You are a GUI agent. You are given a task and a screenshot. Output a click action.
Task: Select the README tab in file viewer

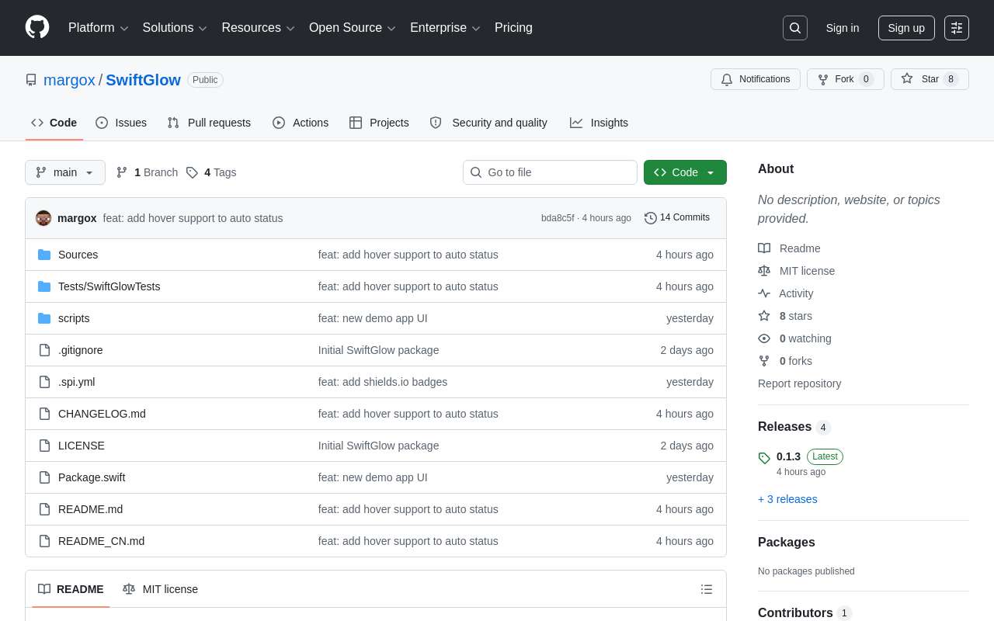[71, 589]
